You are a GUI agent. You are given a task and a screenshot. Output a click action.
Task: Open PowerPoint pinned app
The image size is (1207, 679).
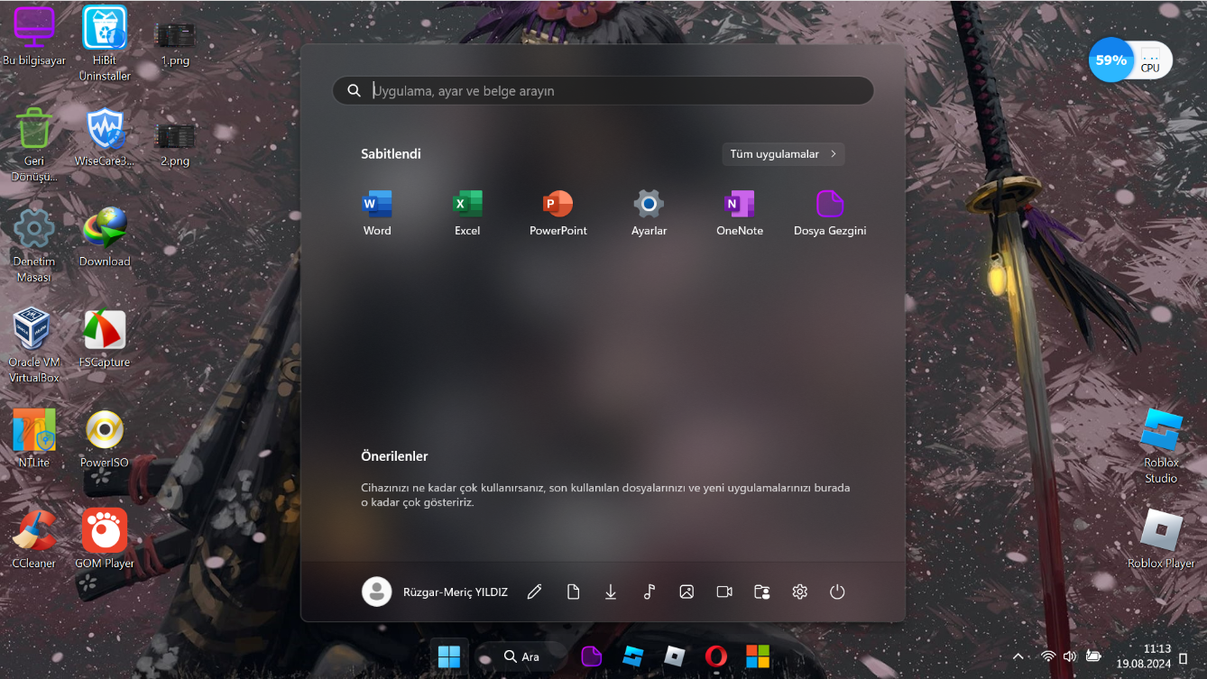point(557,213)
